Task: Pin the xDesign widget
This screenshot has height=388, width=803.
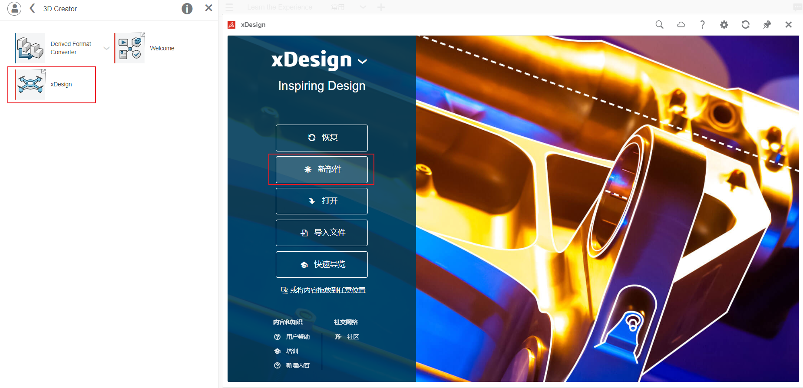Action: pyautogui.click(x=767, y=25)
